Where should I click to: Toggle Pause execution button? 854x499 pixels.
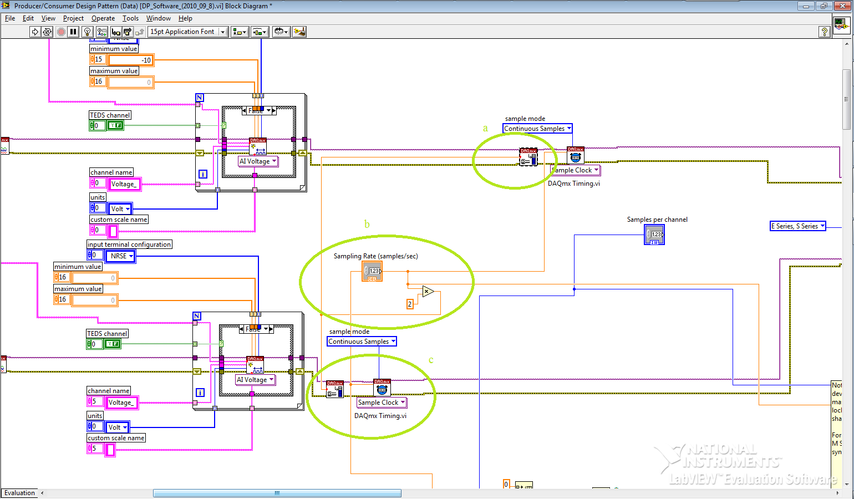tap(73, 32)
